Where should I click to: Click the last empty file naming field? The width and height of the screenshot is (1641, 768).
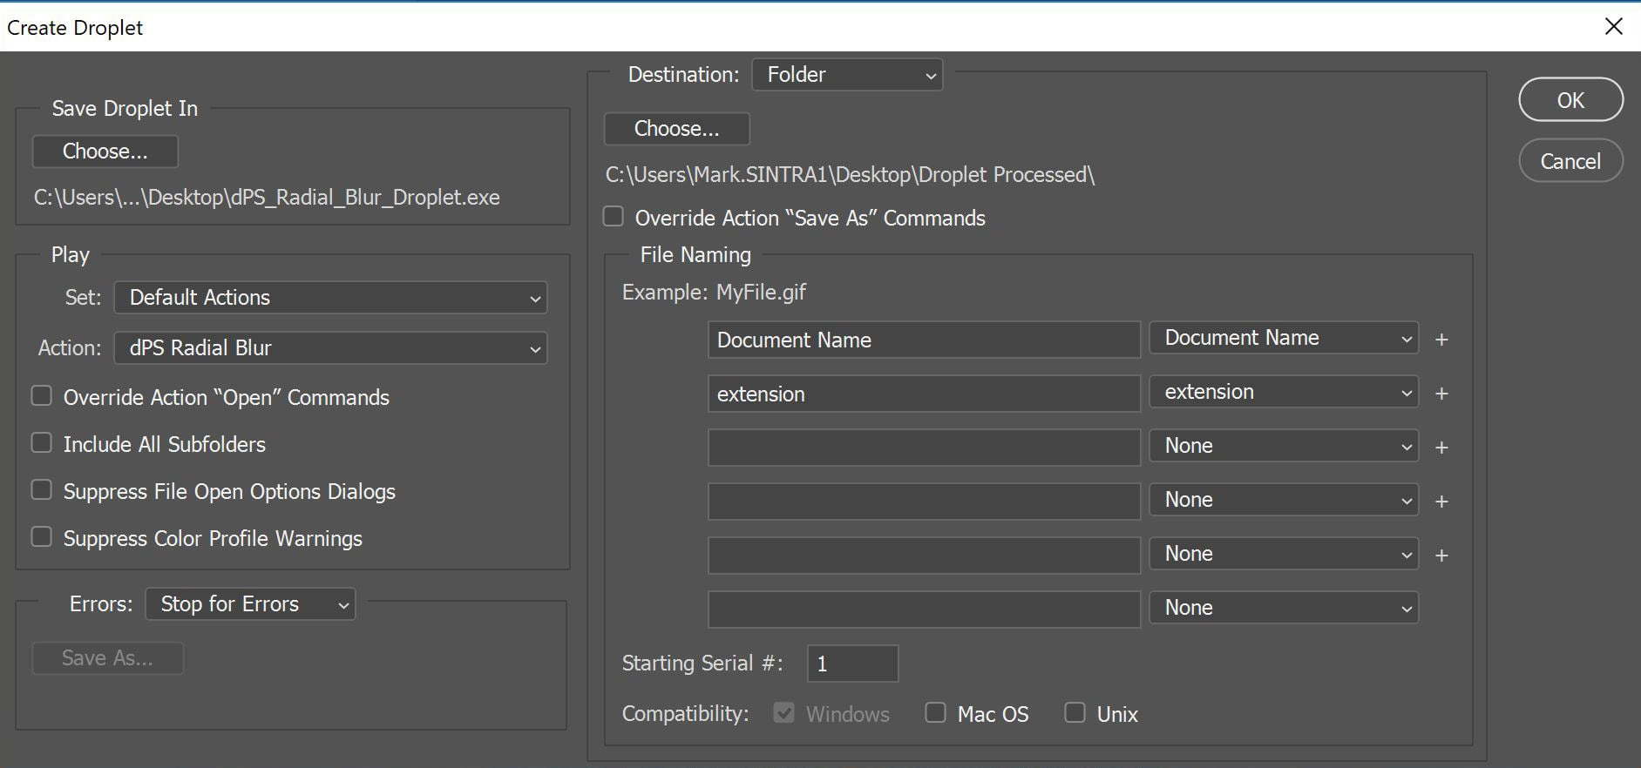pyautogui.click(x=924, y=610)
